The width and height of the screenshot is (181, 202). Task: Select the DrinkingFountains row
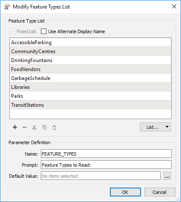(x=90, y=60)
